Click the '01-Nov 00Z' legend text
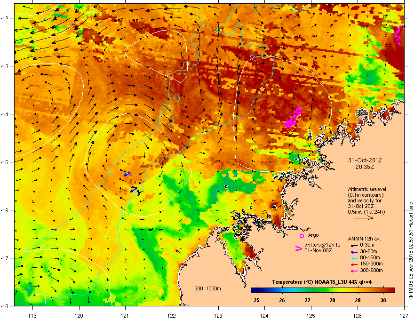 coord(318,250)
